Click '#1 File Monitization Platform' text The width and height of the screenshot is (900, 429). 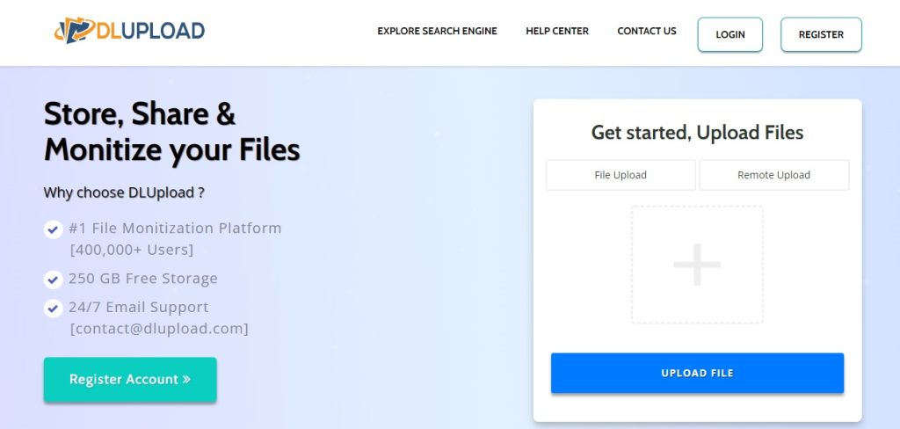175,228
